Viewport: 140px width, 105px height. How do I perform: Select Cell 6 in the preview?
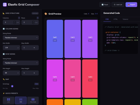tap(90, 79)
